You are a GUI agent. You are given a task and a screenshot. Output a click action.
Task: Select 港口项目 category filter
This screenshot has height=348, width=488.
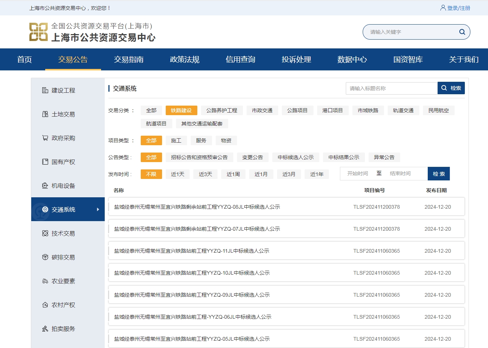(333, 110)
